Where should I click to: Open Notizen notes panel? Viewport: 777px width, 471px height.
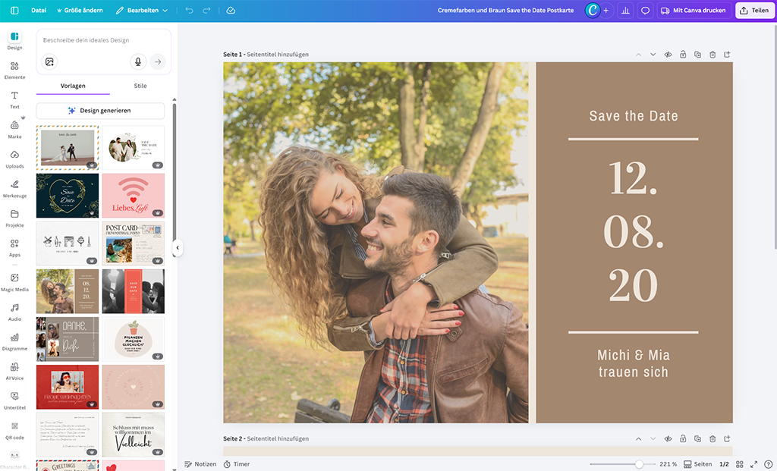point(200,464)
